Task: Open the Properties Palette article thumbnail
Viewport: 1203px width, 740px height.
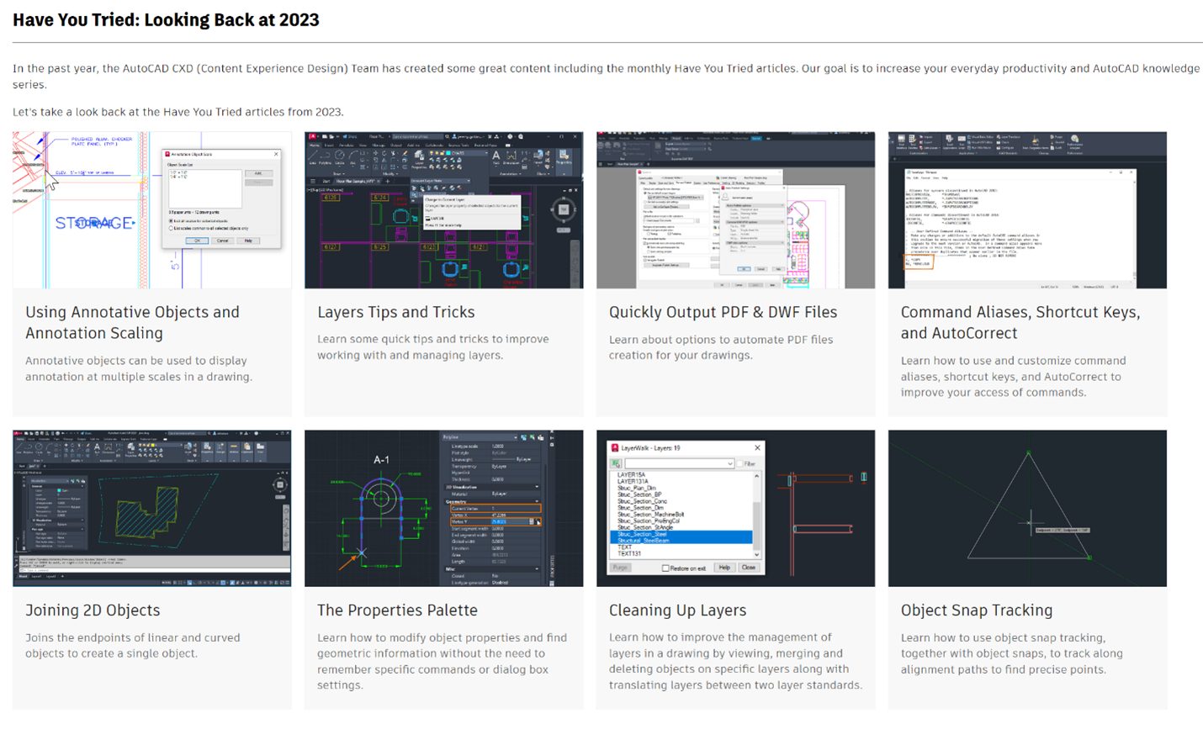Action: click(443, 508)
